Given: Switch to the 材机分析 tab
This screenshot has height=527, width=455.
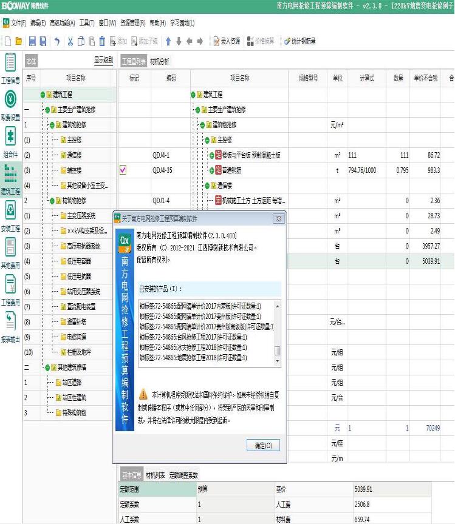Looking at the screenshot, I should [x=160, y=61].
